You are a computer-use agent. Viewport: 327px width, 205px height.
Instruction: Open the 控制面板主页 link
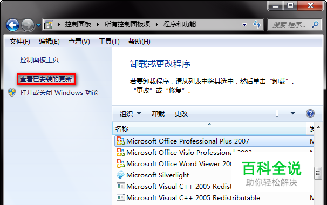pos(39,60)
